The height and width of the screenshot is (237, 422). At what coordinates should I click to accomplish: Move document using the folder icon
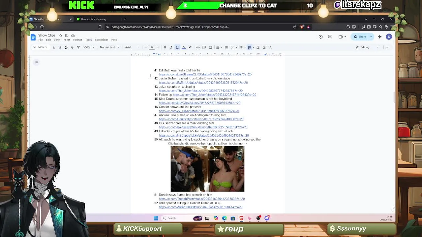[67, 36]
